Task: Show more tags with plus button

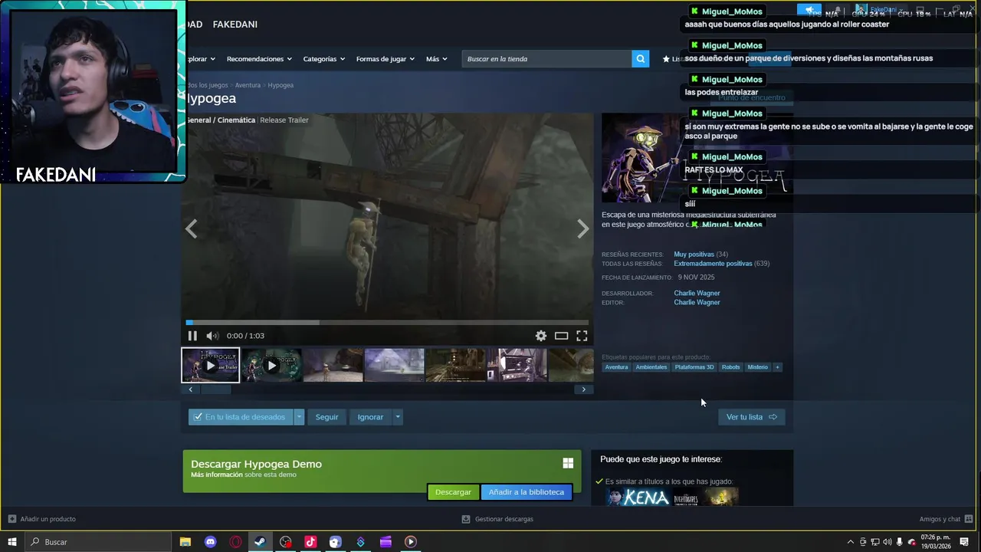Action: pyautogui.click(x=777, y=367)
